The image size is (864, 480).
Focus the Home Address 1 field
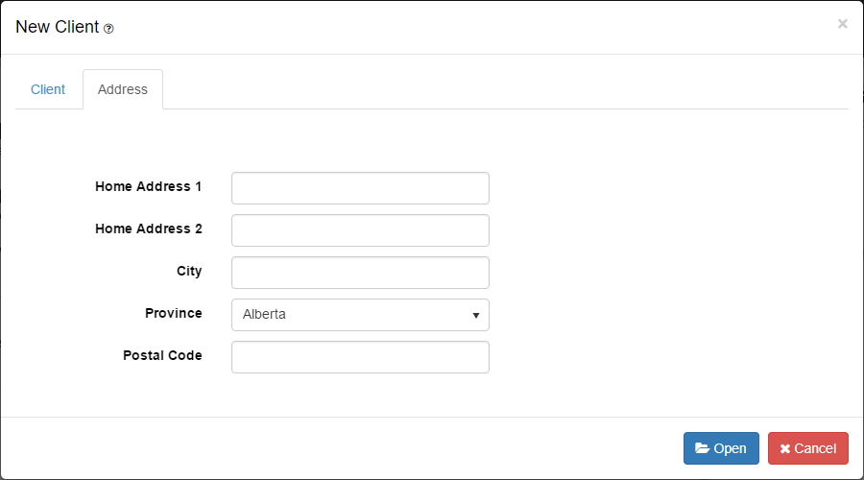(360, 188)
